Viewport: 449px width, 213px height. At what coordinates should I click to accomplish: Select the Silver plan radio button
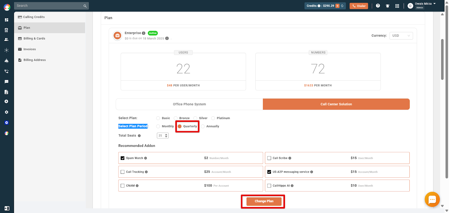click(x=195, y=118)
